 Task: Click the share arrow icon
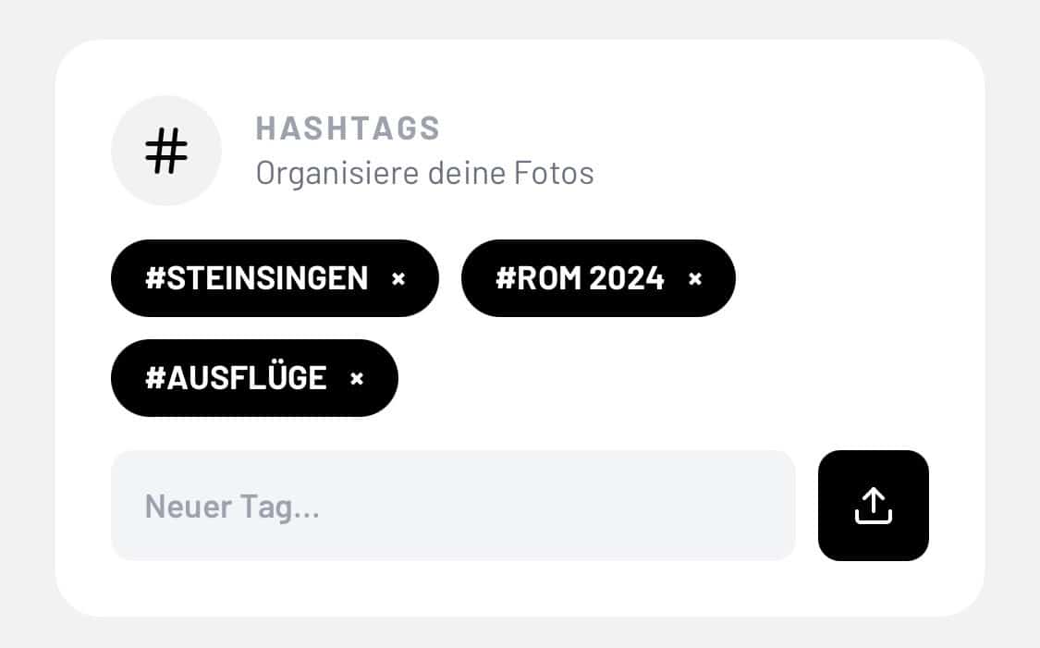click(x=873, y=506)
